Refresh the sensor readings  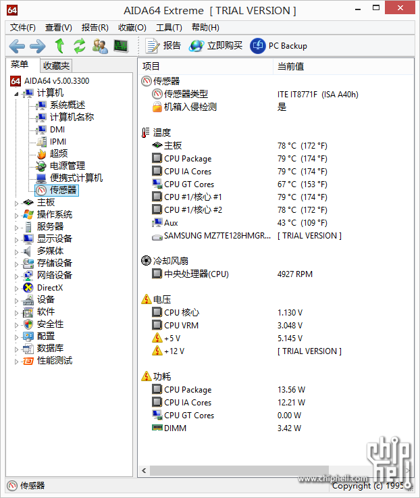click(x=80, y=46)
